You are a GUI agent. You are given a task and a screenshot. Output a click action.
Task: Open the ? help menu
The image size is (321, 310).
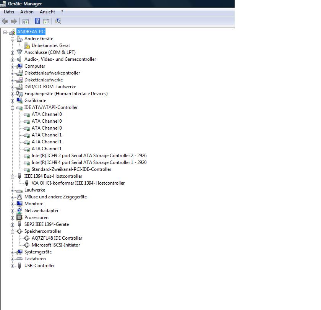click(62, 12)
